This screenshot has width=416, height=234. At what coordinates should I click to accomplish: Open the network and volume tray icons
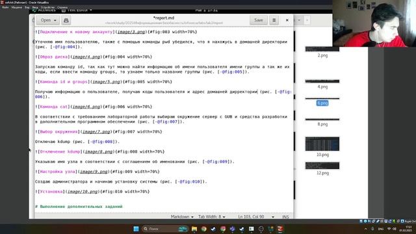tap(392, 229)
